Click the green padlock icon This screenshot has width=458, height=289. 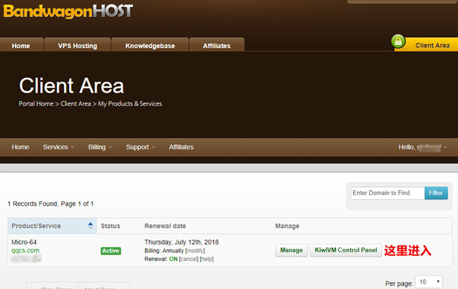tap(398, 41)
